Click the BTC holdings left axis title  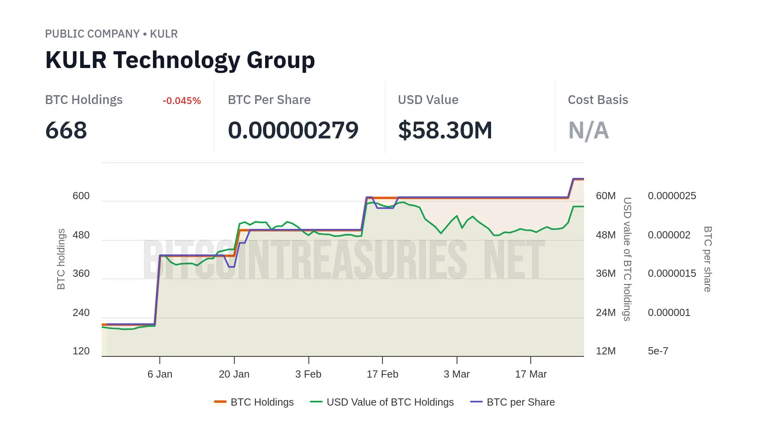[61, 259]
